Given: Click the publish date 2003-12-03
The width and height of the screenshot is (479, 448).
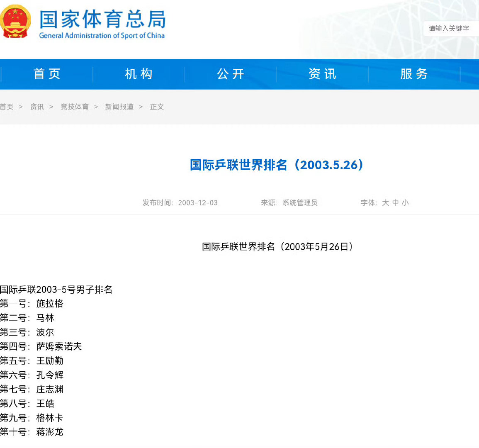Looking at the screenshot, I should click(x=198, y=202).
